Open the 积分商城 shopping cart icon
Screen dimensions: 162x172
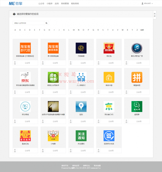(25, 106)
